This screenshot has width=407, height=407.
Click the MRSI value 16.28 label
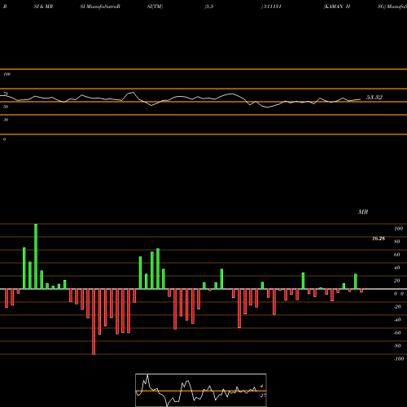tap(379, 239)
